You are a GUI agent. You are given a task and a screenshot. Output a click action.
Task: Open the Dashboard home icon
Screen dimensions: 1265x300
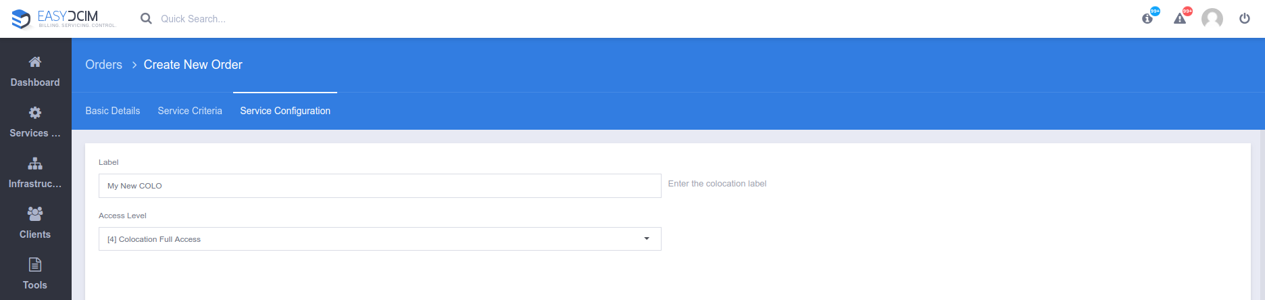pyautogui.click(x=35, y=61)
